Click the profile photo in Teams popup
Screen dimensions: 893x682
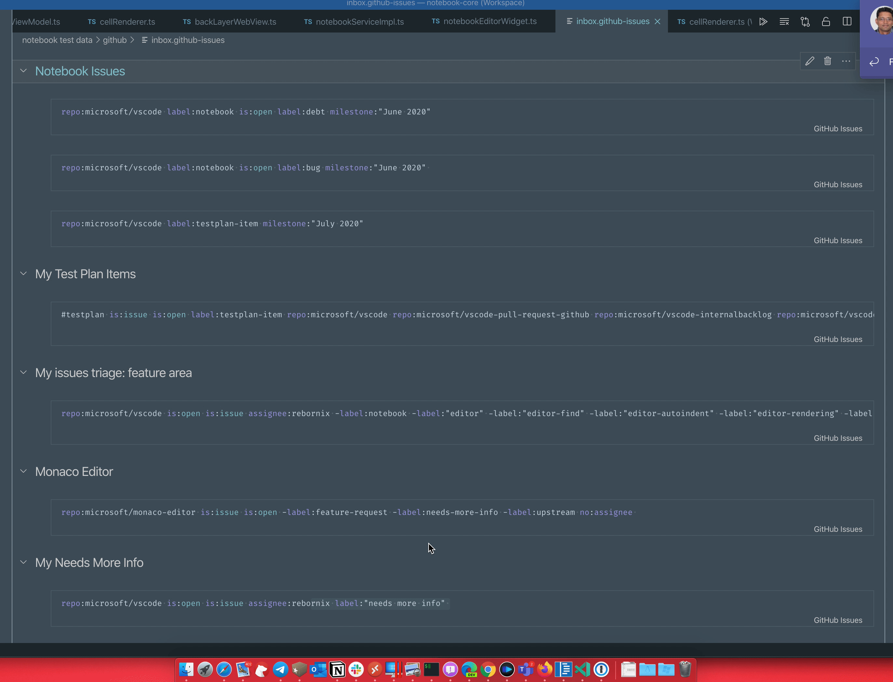882,20
